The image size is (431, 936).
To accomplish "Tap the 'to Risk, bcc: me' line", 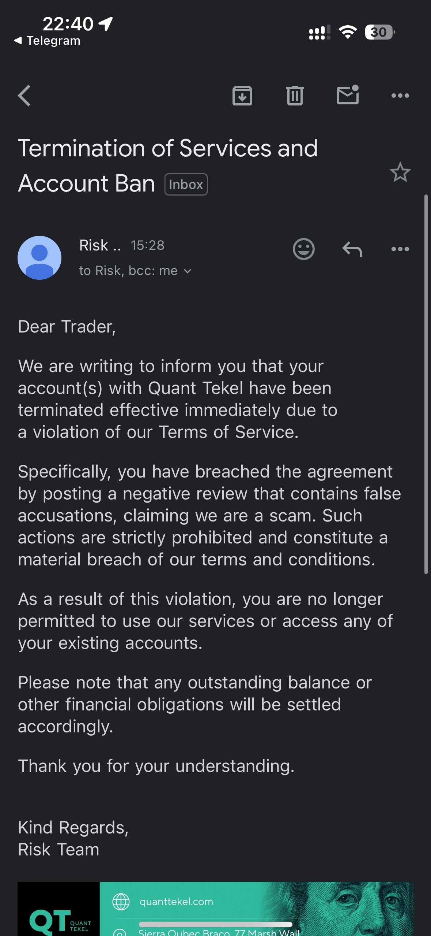I will (128, 271).
